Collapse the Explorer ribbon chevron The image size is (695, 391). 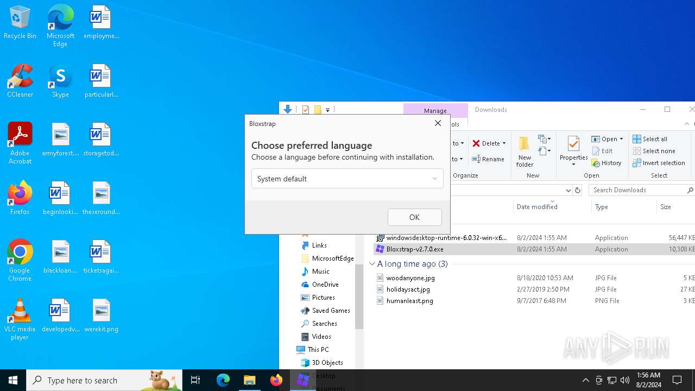click(x=687, y=124)
